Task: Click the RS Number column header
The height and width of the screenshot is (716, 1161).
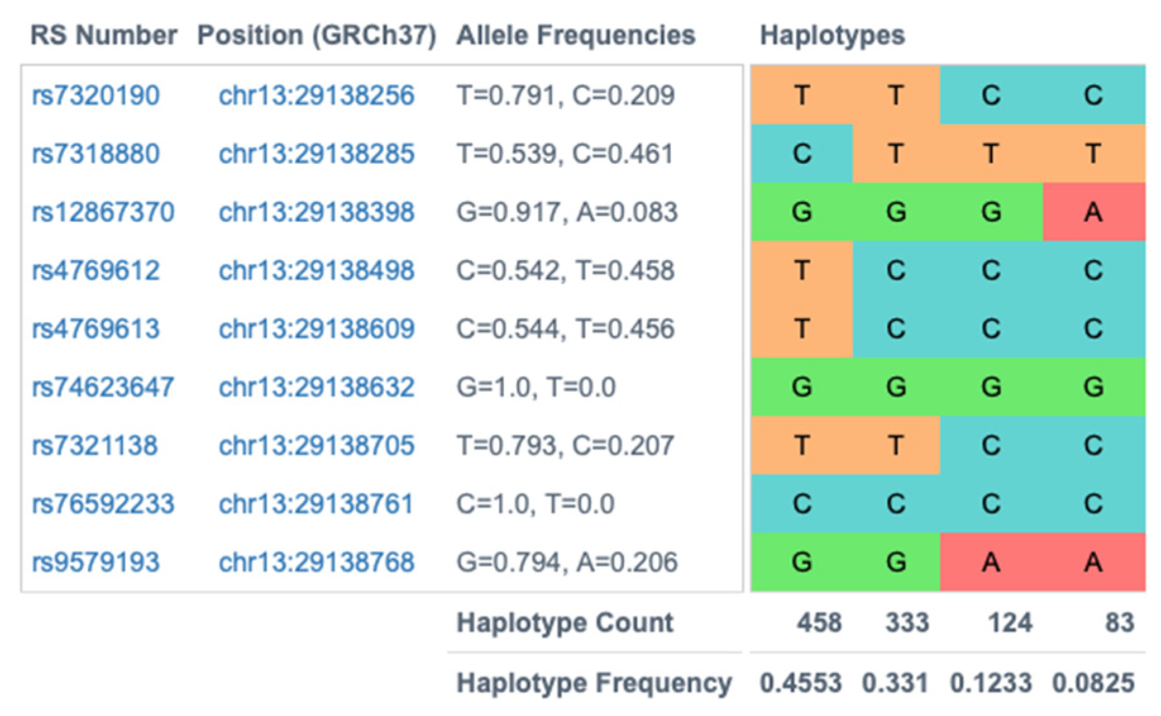Action: click(104, 35)
